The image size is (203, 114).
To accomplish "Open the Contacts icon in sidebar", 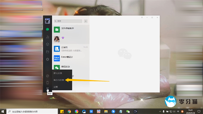I will click(x=47, y=37).
